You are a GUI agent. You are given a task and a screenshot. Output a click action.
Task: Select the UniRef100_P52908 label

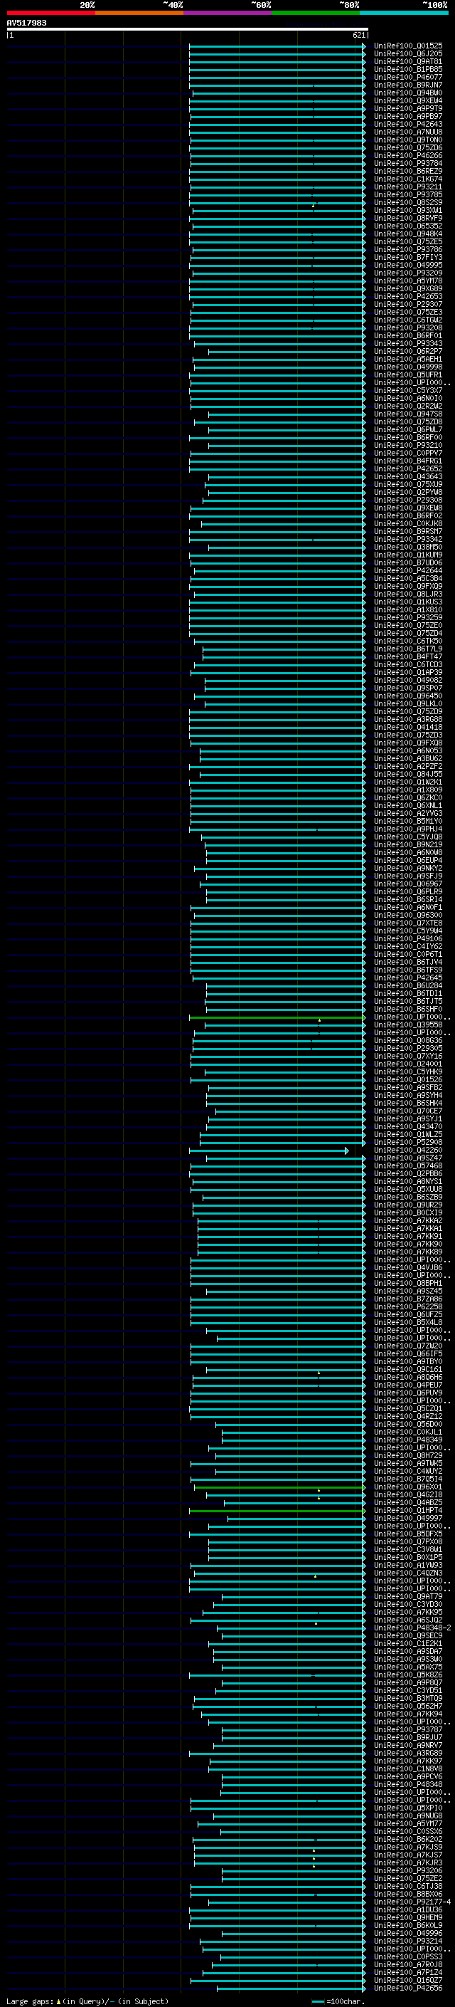click(408, 1142)
